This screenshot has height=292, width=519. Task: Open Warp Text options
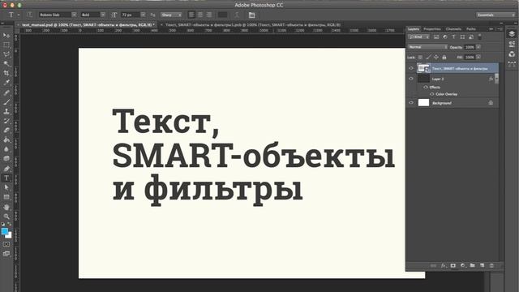tap(237, 15)
